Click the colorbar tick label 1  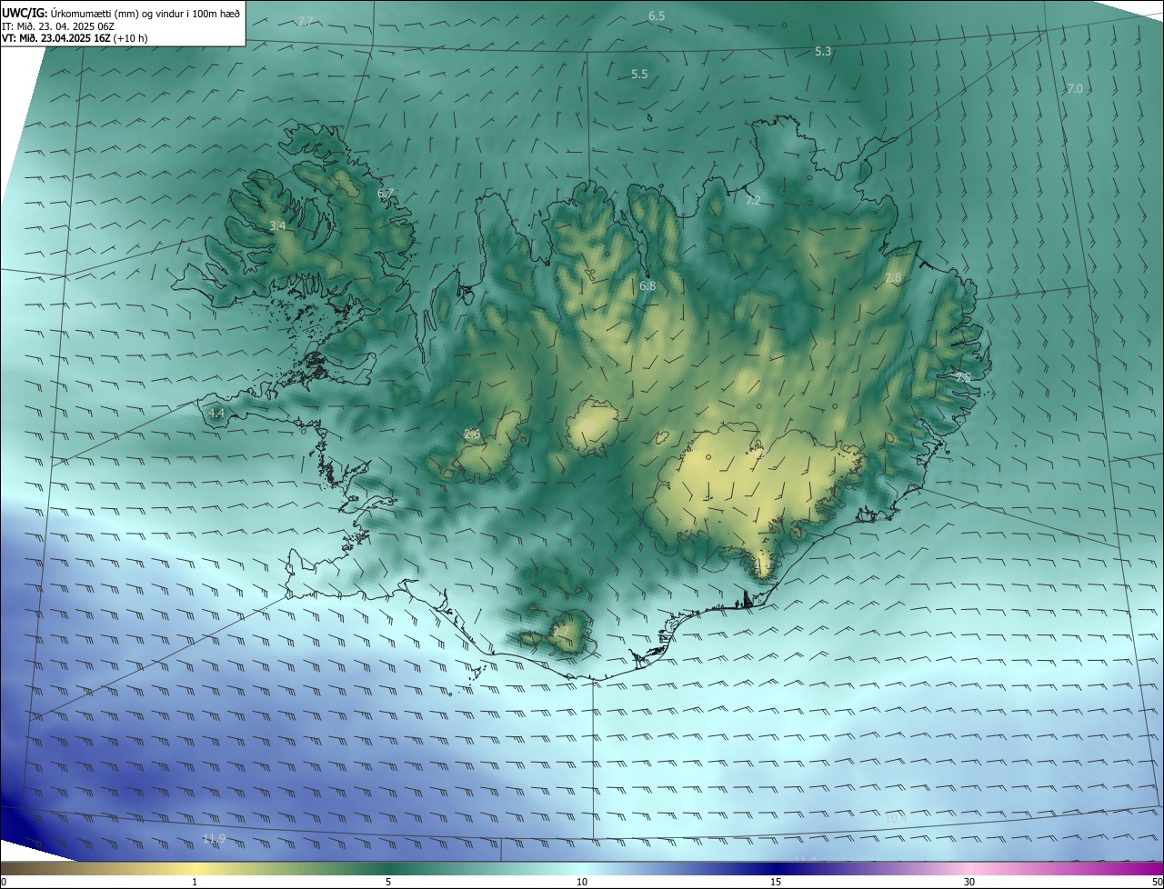195,882
